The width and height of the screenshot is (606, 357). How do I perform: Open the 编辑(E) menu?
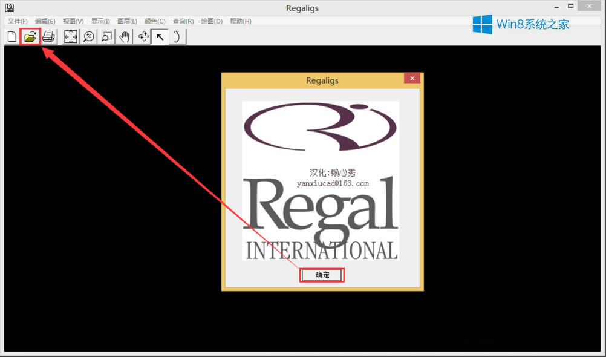45,21
